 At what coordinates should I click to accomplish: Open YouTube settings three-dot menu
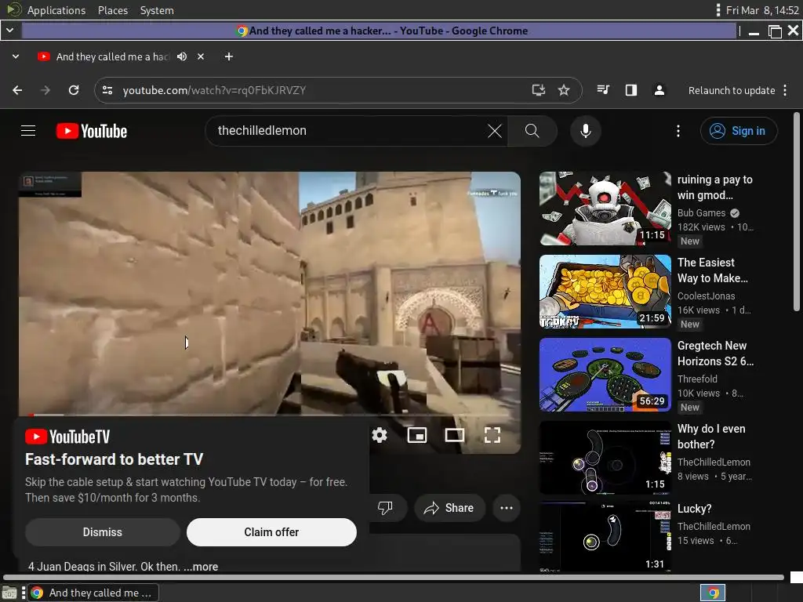(x=678, y=131)
